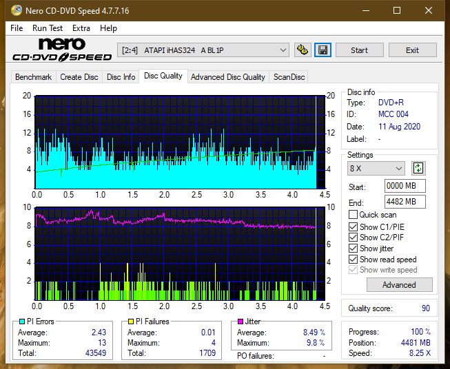Click the Position 4481 MB value
The height and width of the screenshot is (369, 450).
coord(416,343)
